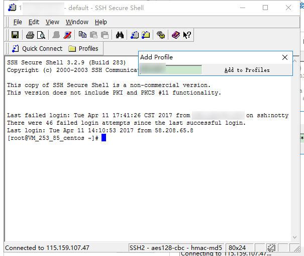Image resolution: width=304 pixels, height=256 pixels.
Task: Click the Save floppy disk icon
Action: [15, 35]
